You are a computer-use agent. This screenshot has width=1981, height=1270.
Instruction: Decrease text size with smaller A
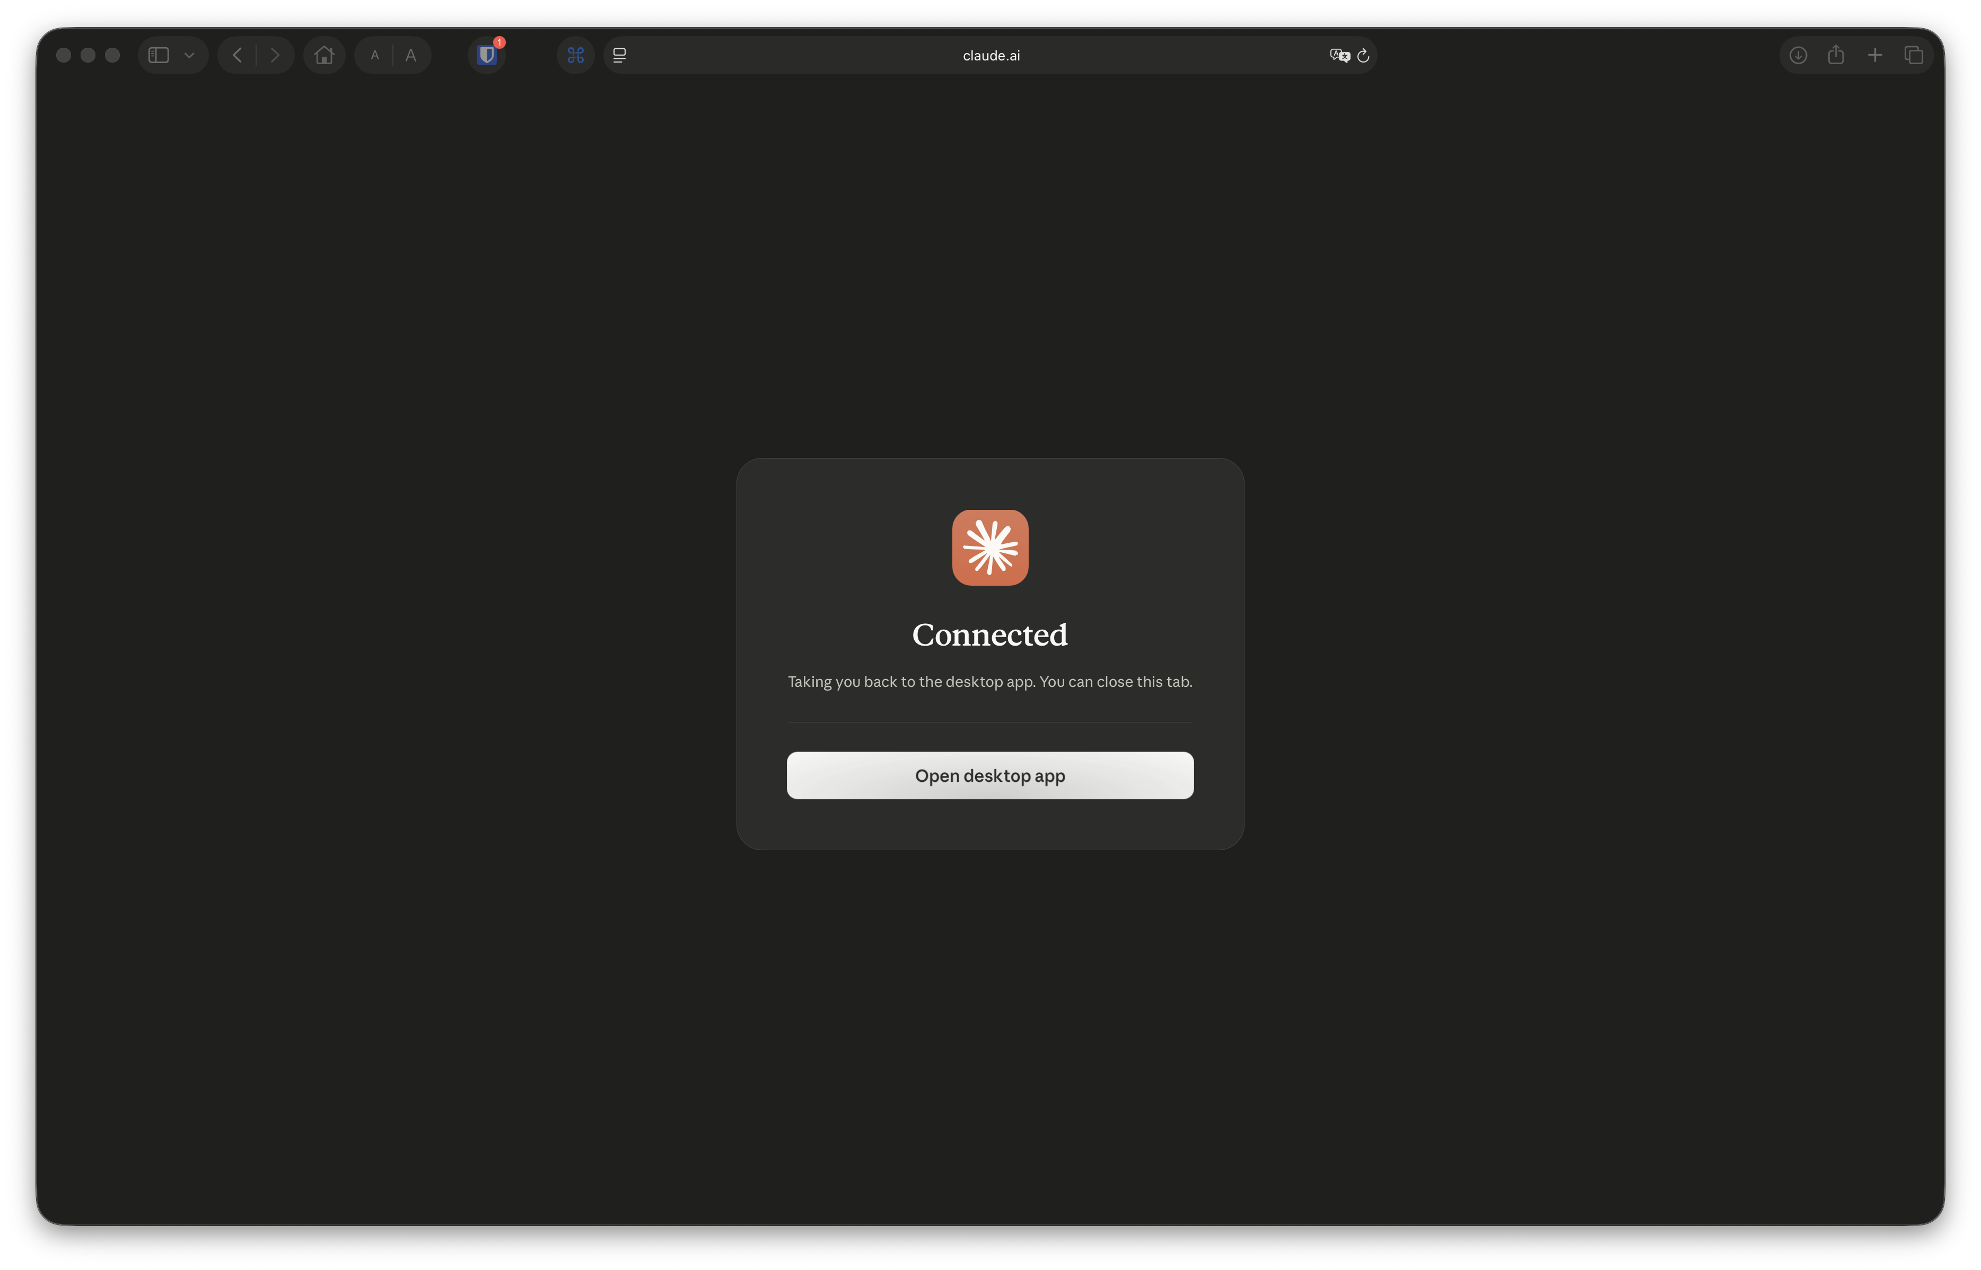[374, 55]
